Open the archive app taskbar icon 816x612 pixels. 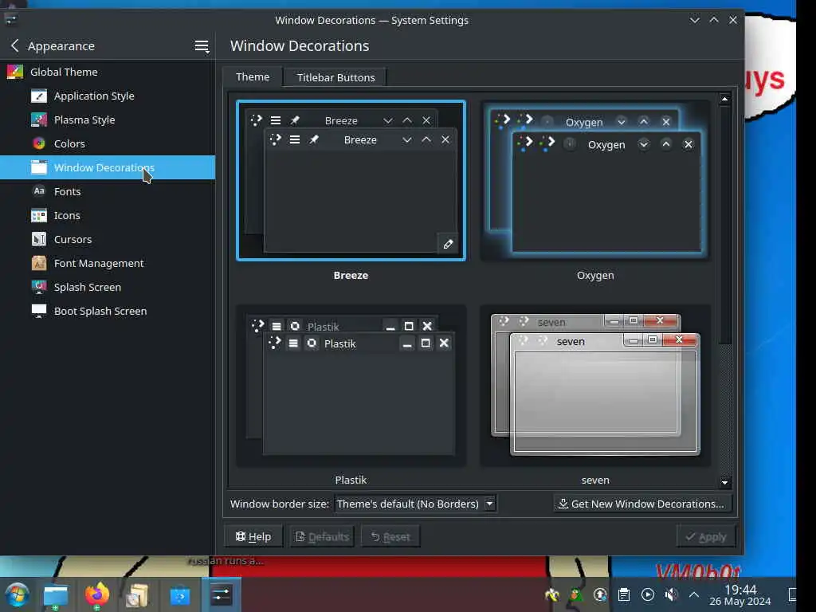click(x=137, y=594)
